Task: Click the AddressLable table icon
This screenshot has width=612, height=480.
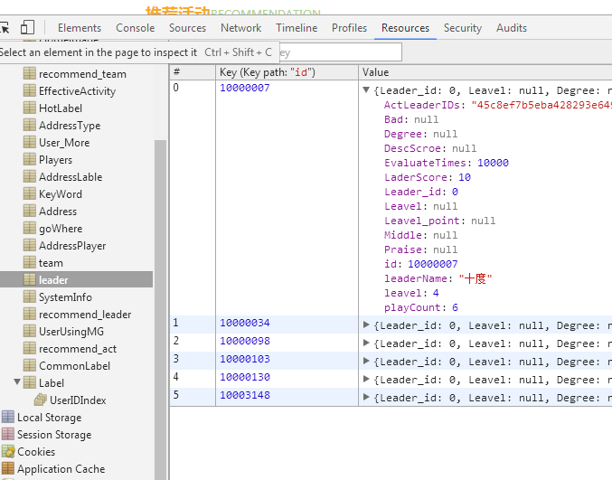Action: pyautogui.click(x=30, y=176)
